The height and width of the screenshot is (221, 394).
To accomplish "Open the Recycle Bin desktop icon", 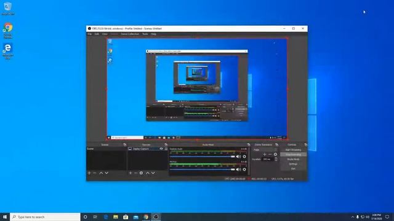I will (8, 9).
